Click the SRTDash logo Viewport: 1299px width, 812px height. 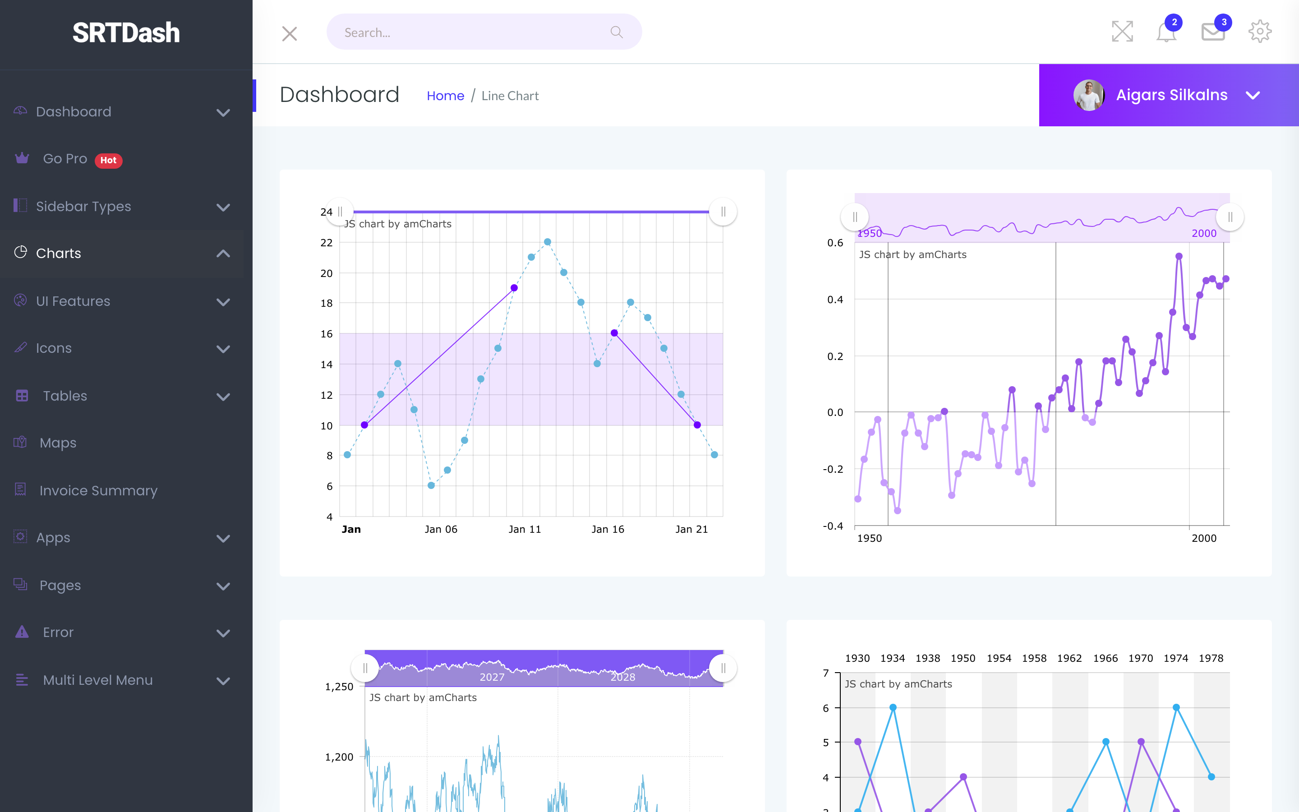point(126,33)
